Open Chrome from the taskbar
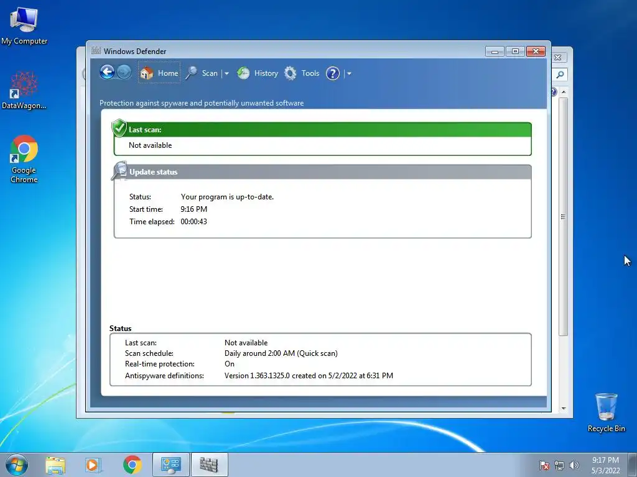The width and height of the screenshot is (637, 477). tap(132, 465)
